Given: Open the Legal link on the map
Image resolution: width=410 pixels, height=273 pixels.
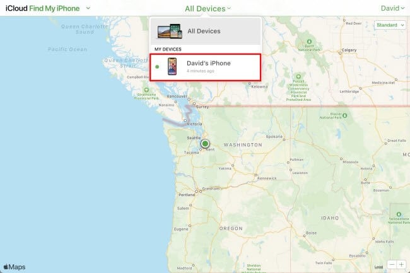Looking at the screenshot, I should (x=378, y=267).
